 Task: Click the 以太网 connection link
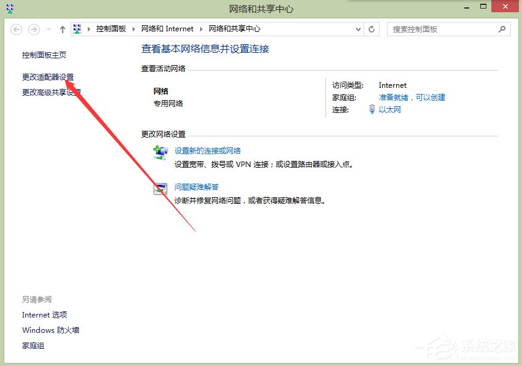tap(391, 110)
